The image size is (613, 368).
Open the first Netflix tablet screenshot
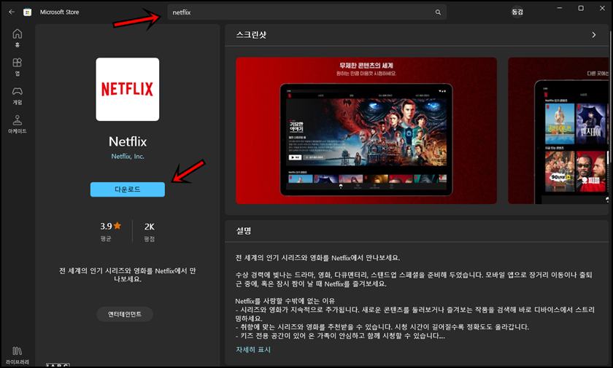tap(366, 130)
